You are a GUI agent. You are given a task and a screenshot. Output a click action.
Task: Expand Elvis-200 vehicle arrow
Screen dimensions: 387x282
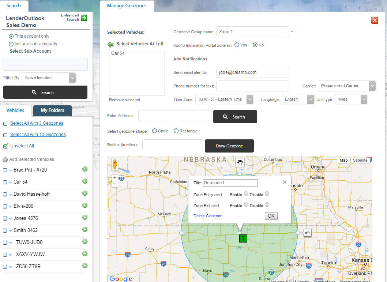[x=10, y=207]
